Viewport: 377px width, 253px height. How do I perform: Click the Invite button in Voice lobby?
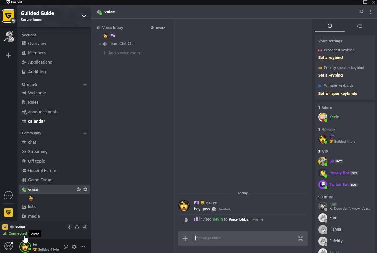tap(158, 28)
